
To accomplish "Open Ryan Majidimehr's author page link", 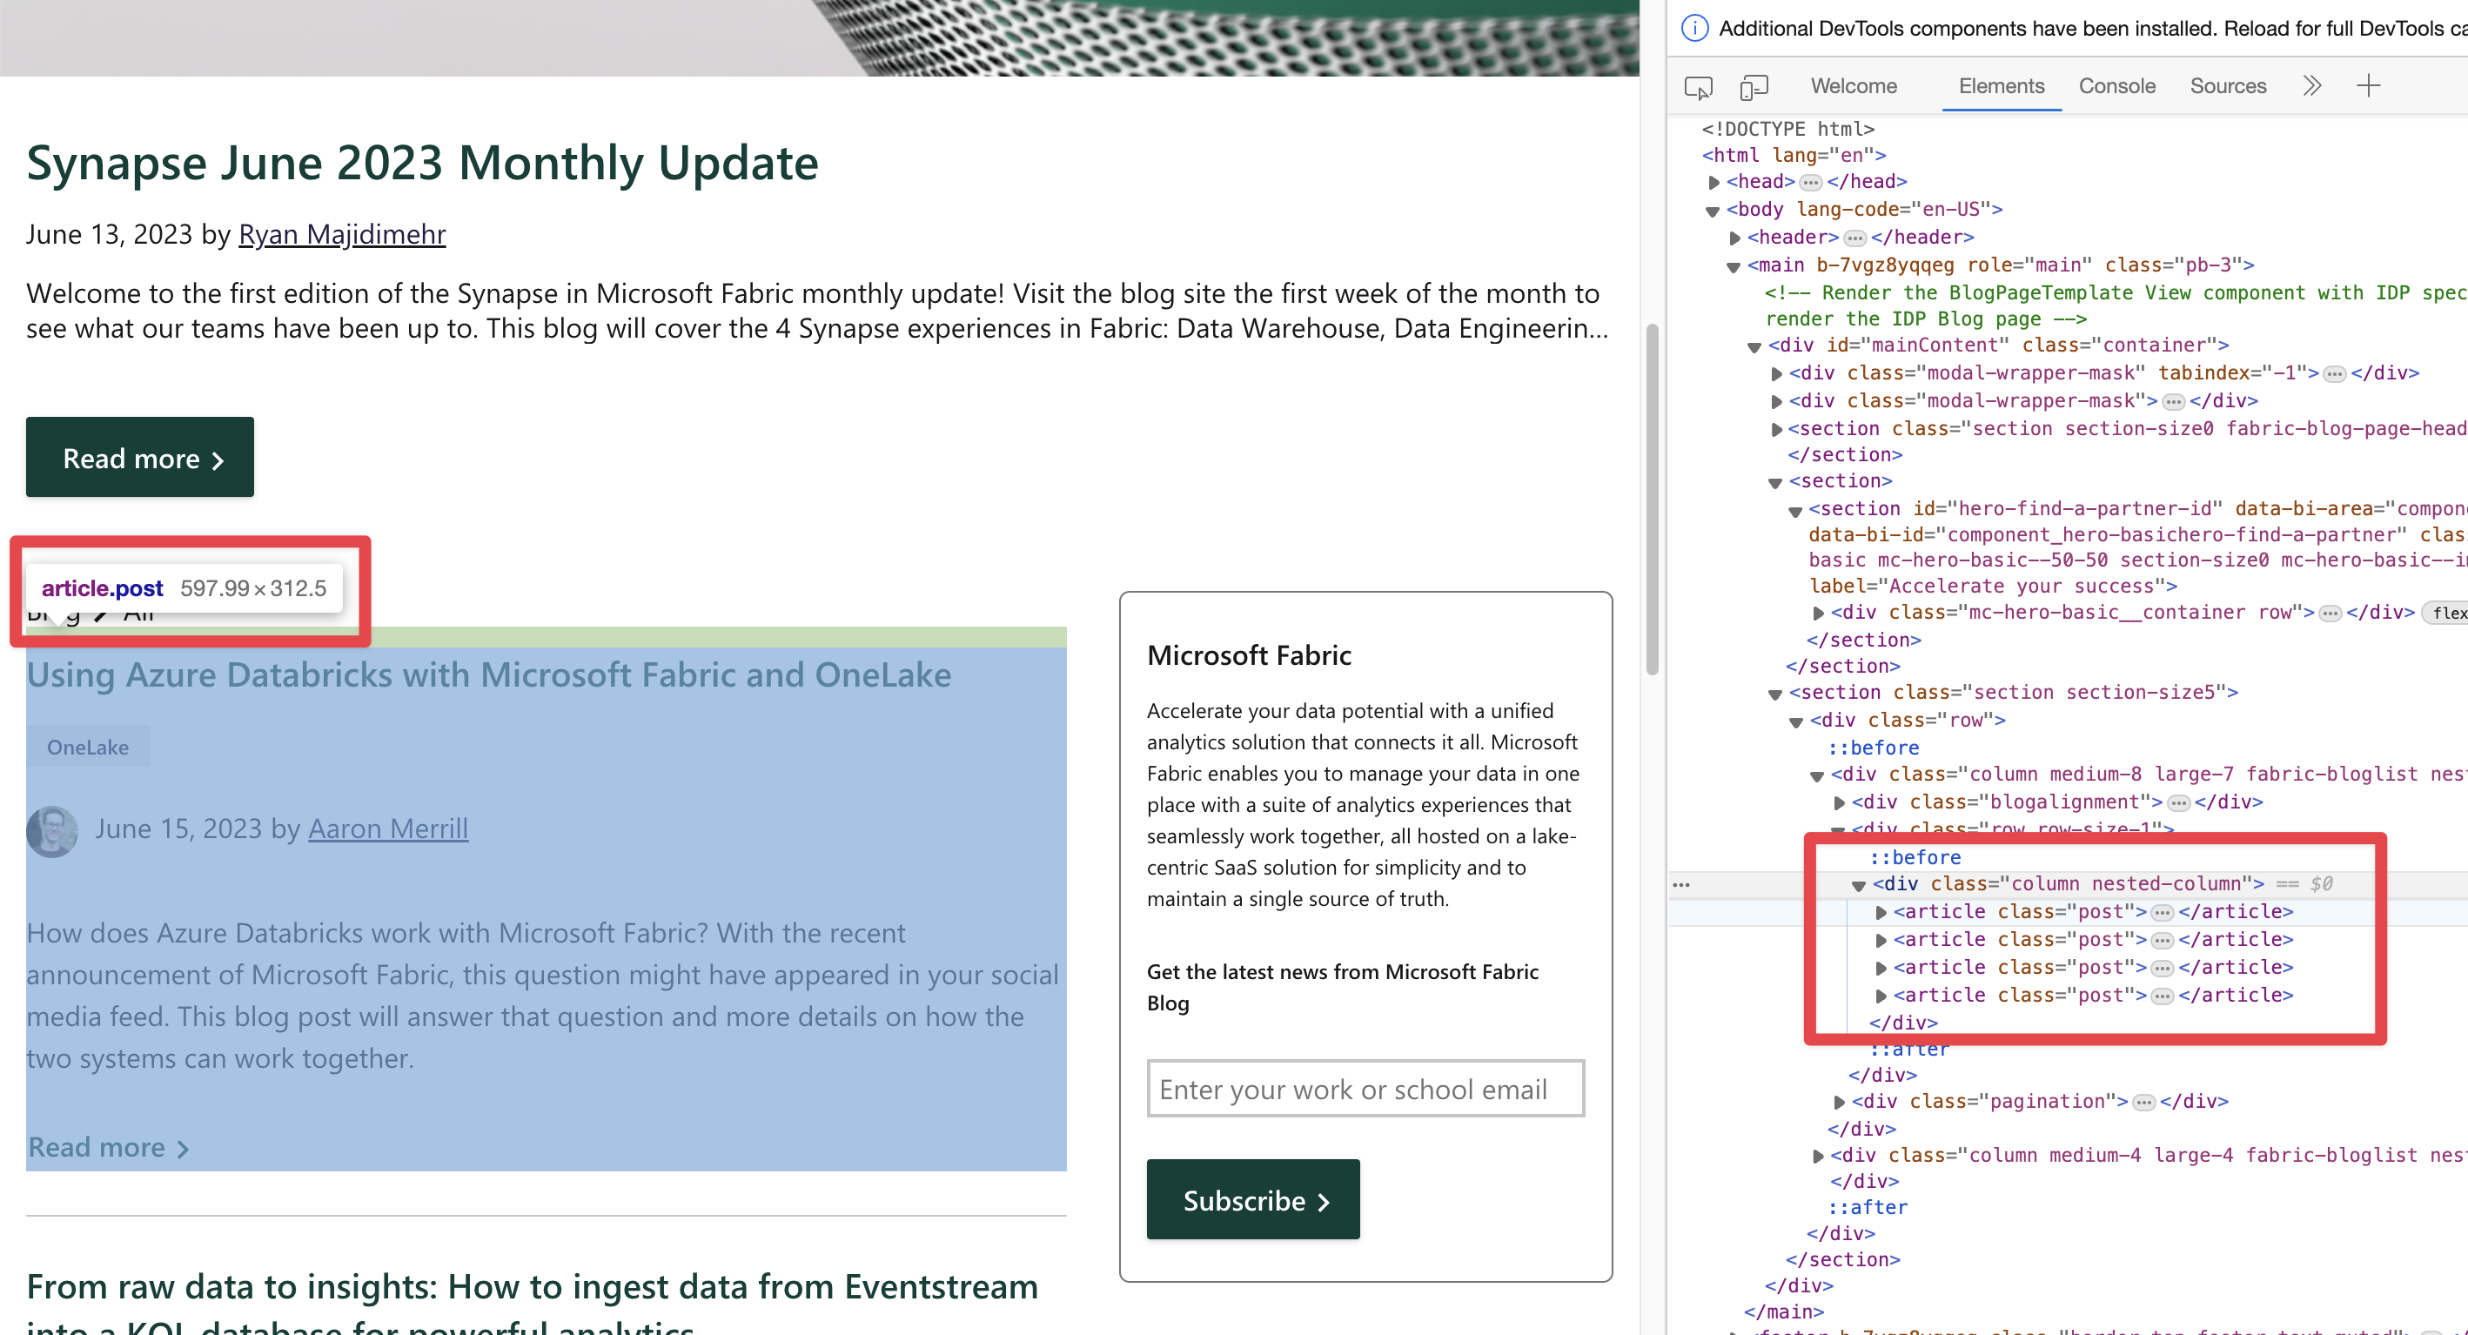I will coord(342,234).
